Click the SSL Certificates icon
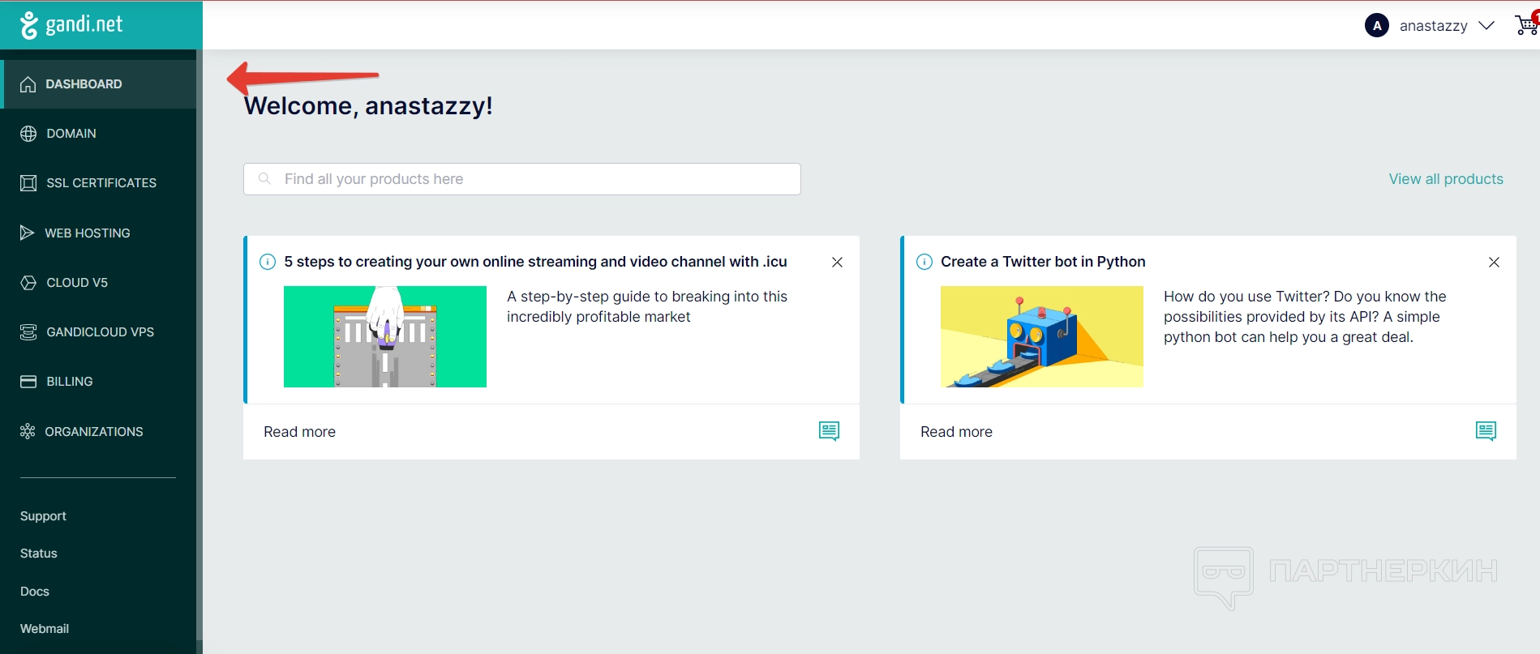The image size is (1540, 654). (x=28, y=183)
